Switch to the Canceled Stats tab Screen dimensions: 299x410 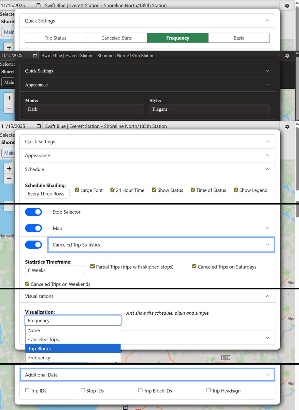click(x=116, y=38)
